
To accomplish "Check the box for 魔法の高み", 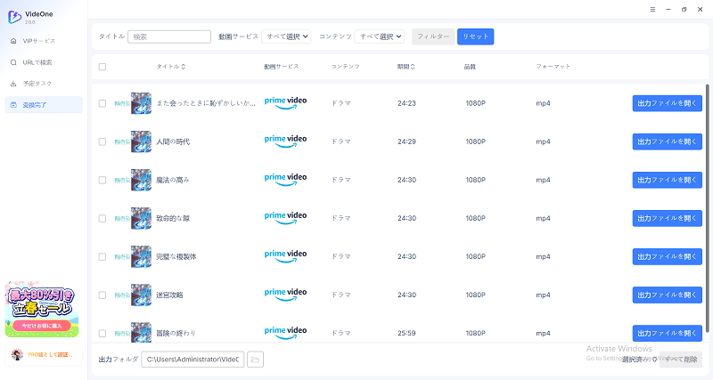I will click(x=102, y=180).
